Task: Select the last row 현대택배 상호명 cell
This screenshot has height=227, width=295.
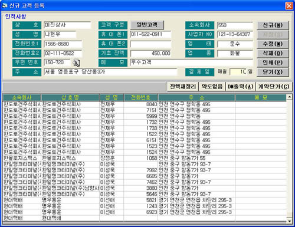Action: 70,218
